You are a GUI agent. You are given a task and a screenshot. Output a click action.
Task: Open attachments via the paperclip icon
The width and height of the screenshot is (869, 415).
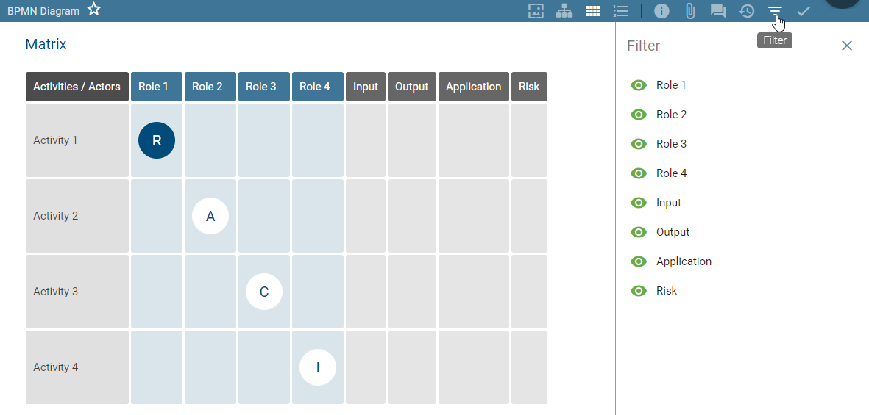pos(689,11)
